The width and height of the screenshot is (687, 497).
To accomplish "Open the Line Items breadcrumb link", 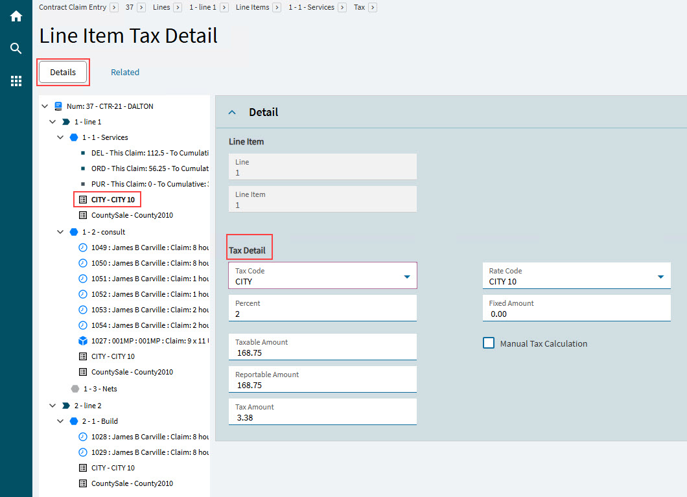I will (x=252, y=7).
